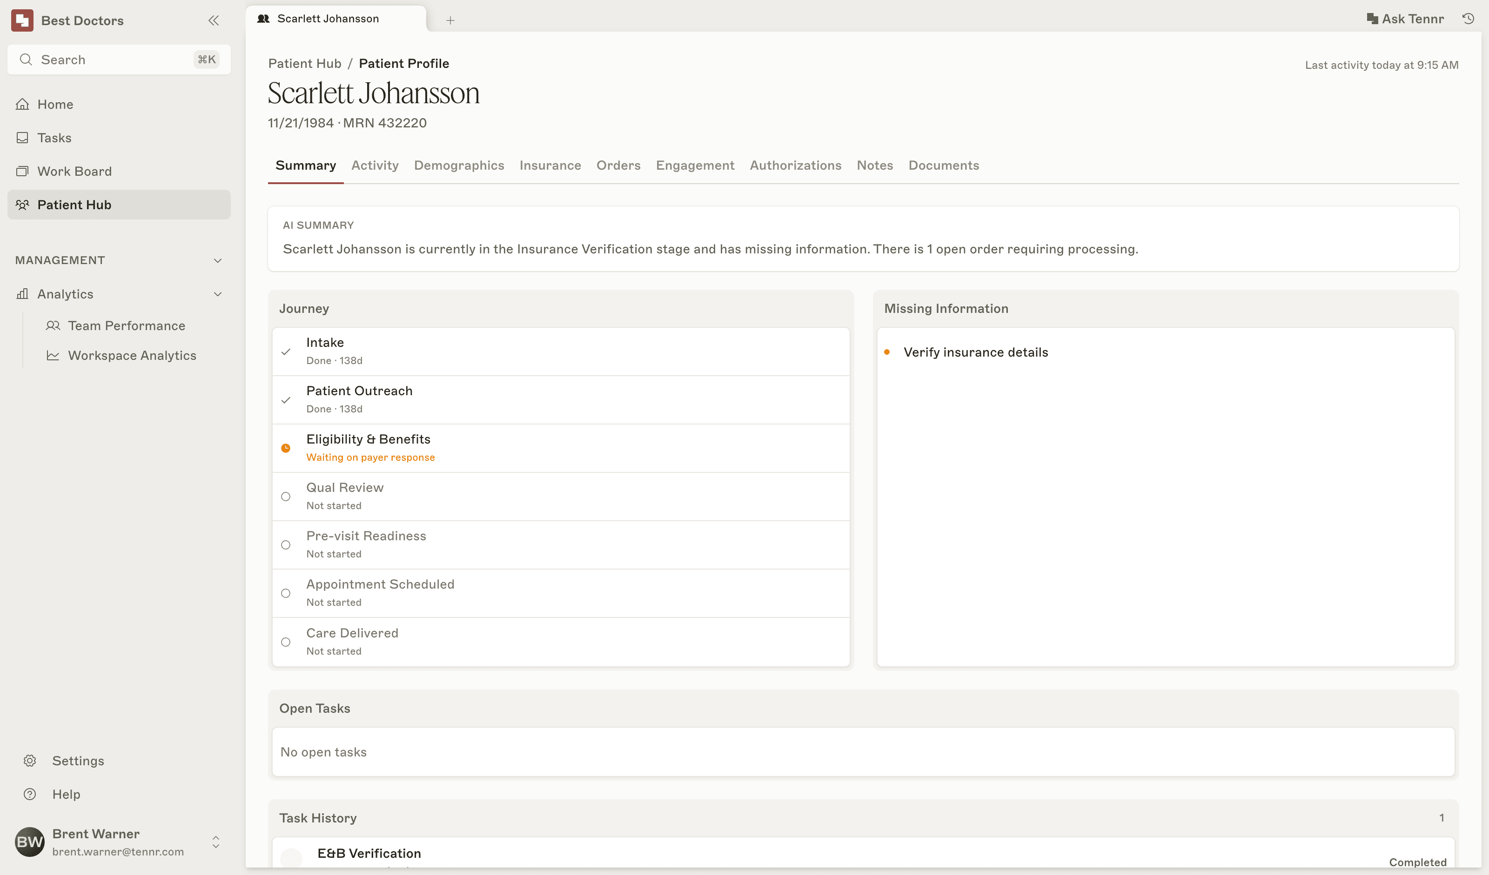Click the Ask Tennr button
This screenshot has width=1489, height=875.
tap(1405, 19)
